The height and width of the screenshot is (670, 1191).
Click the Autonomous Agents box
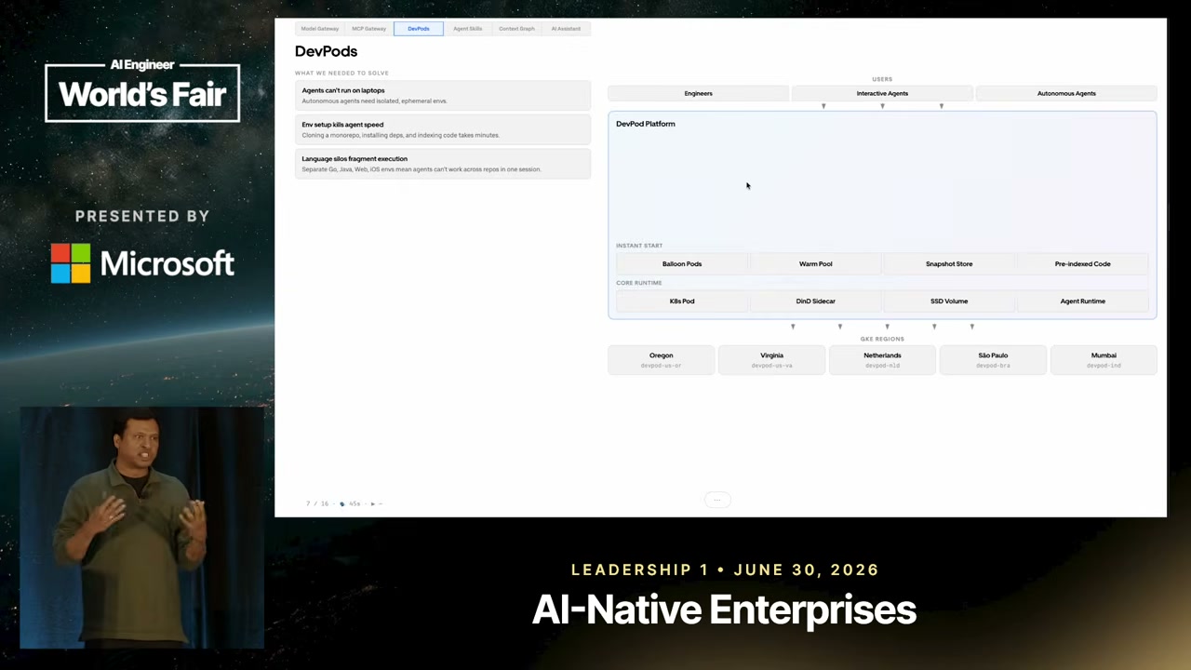click(x=1066, y=93)
